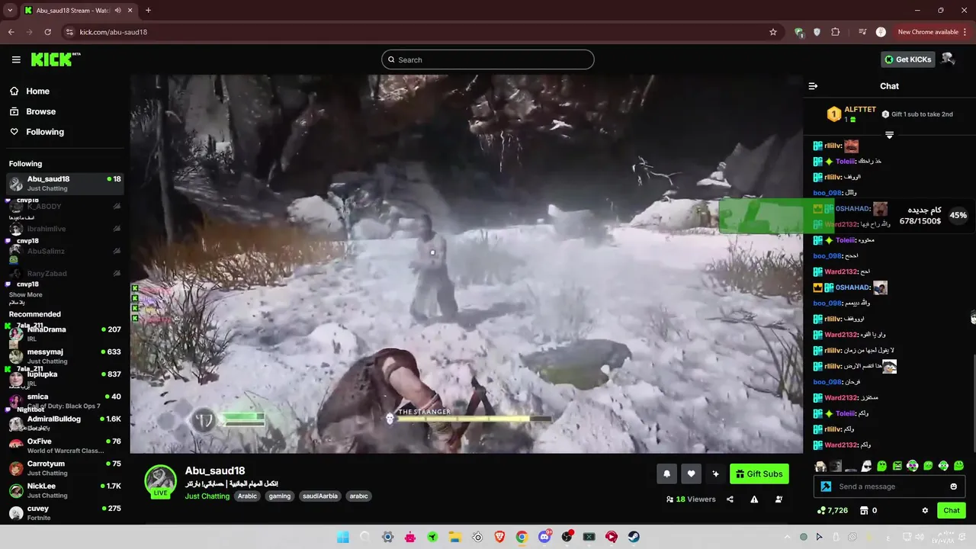This screenshot has width=976, height=549.
Task: Open Steam from the taskbar
Action: click(634, 537)
